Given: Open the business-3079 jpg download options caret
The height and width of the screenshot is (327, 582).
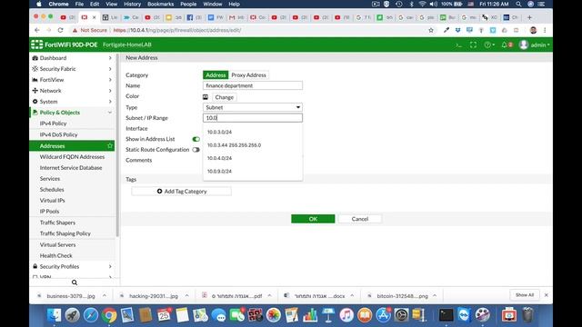Looking at the screenshot, I should (x=105, y=295).
